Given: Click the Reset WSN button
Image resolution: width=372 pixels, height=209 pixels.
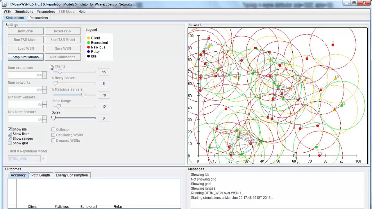Looking at the screenshot, I should 63,31.
